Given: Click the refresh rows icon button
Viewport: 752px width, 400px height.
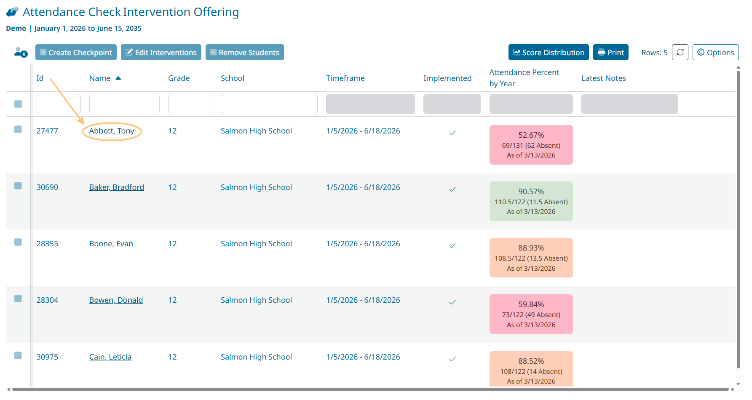Looking at the screenshot, I should pyautogui.click(x=680, y=52).
